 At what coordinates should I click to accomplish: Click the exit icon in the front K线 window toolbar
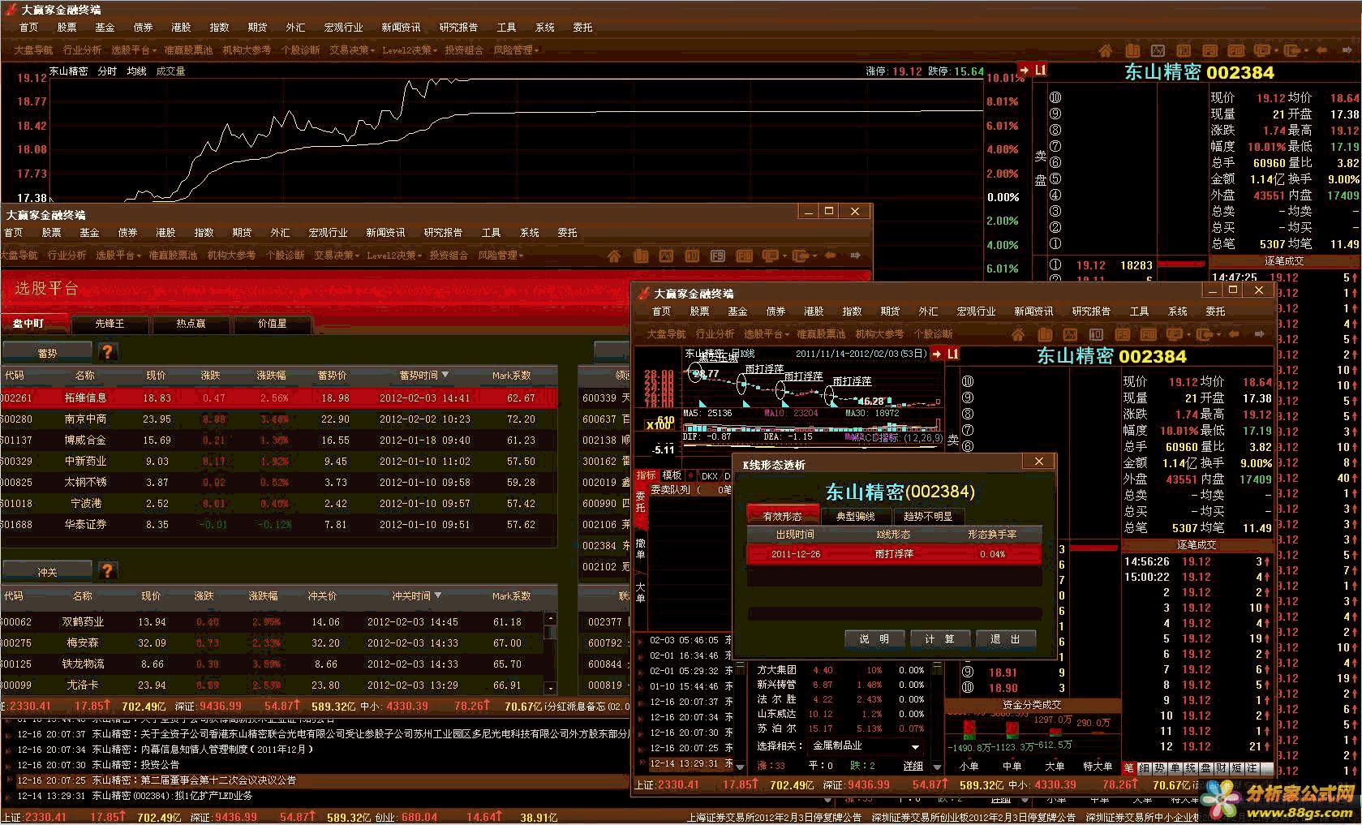pos(1206,334)
